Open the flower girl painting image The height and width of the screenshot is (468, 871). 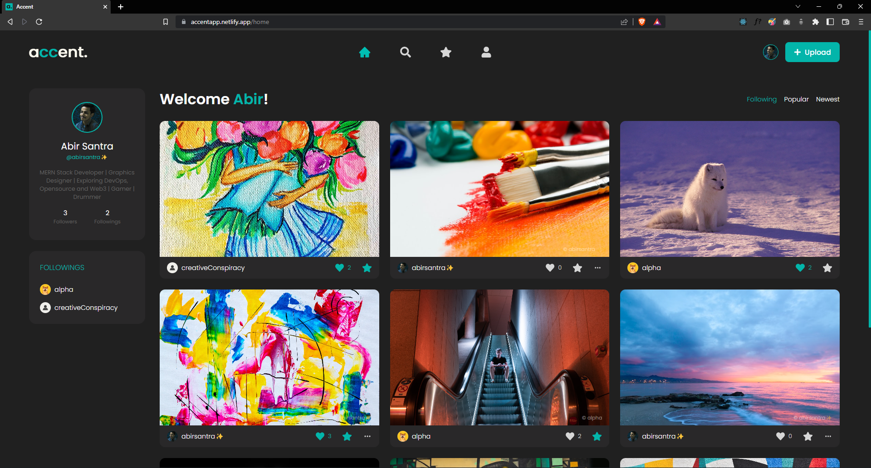click(x=269, y=189)
